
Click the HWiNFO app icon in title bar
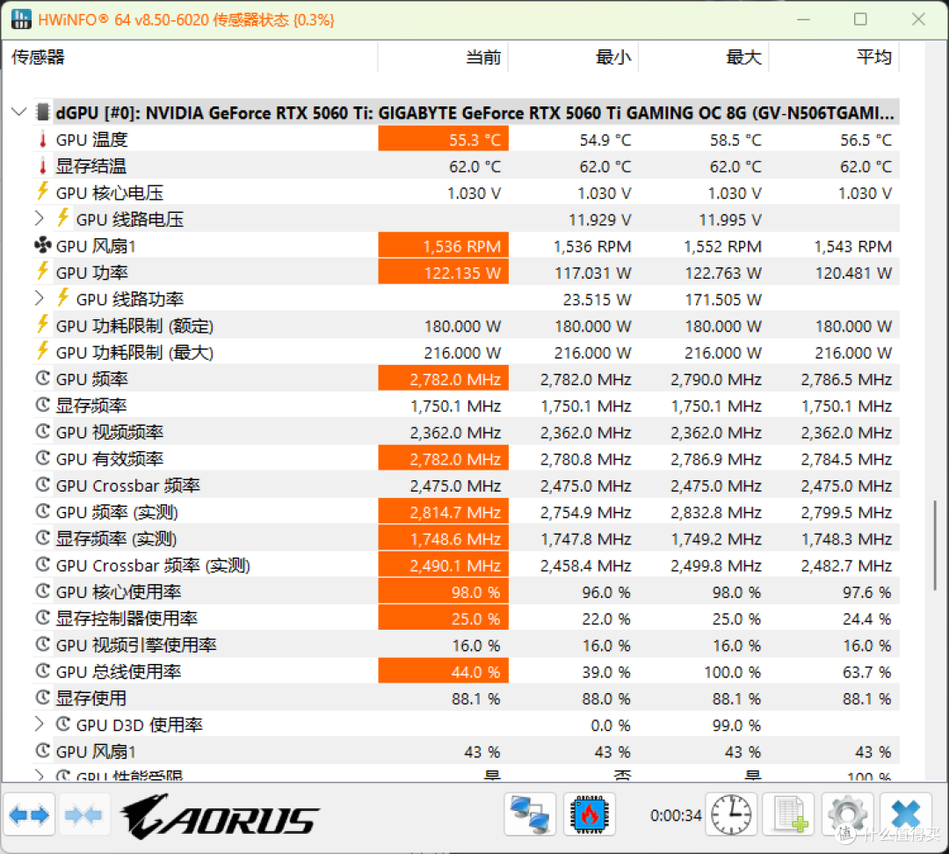click(21, 19)
